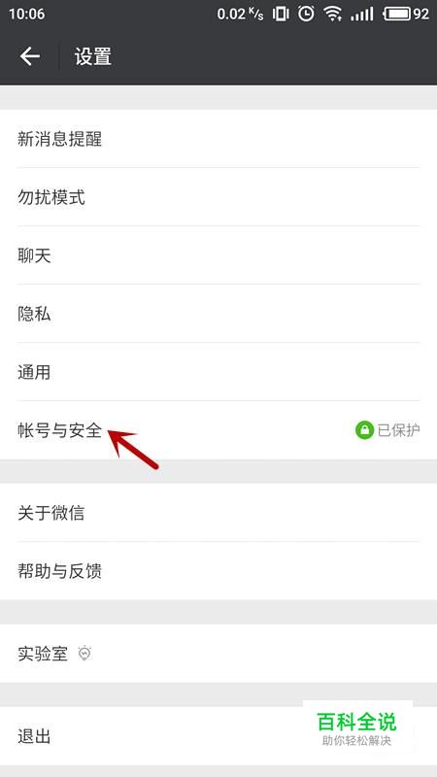Image resolution: width=437 pixels, height=777 pixels.
Task: Open 关于微信 page
Action: [218, 513]
